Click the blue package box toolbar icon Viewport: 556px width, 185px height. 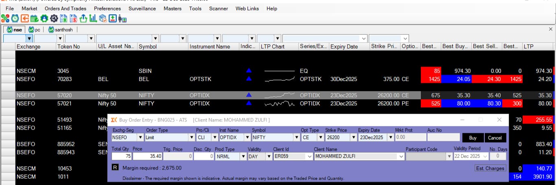(103, 18)
